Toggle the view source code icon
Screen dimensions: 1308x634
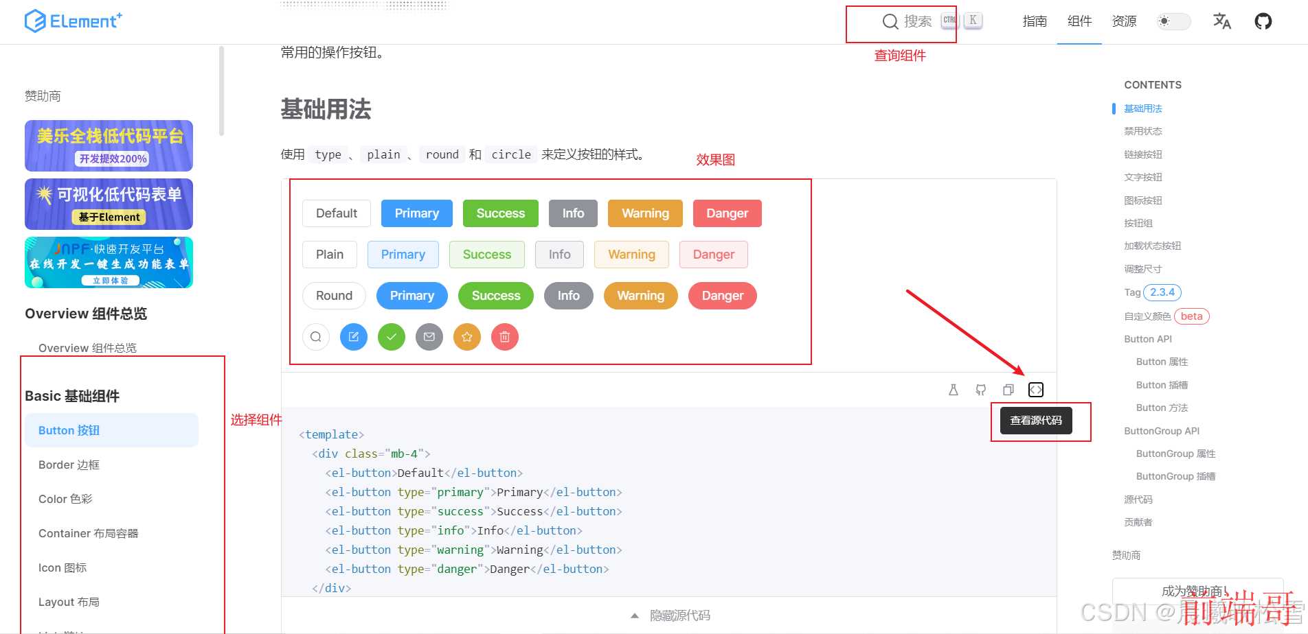[x=1036, y=390]
